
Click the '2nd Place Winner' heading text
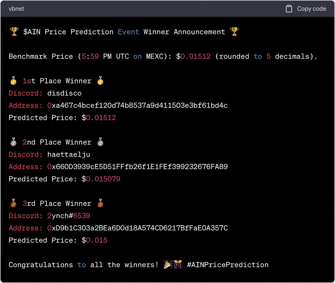[x=57, y=142]
